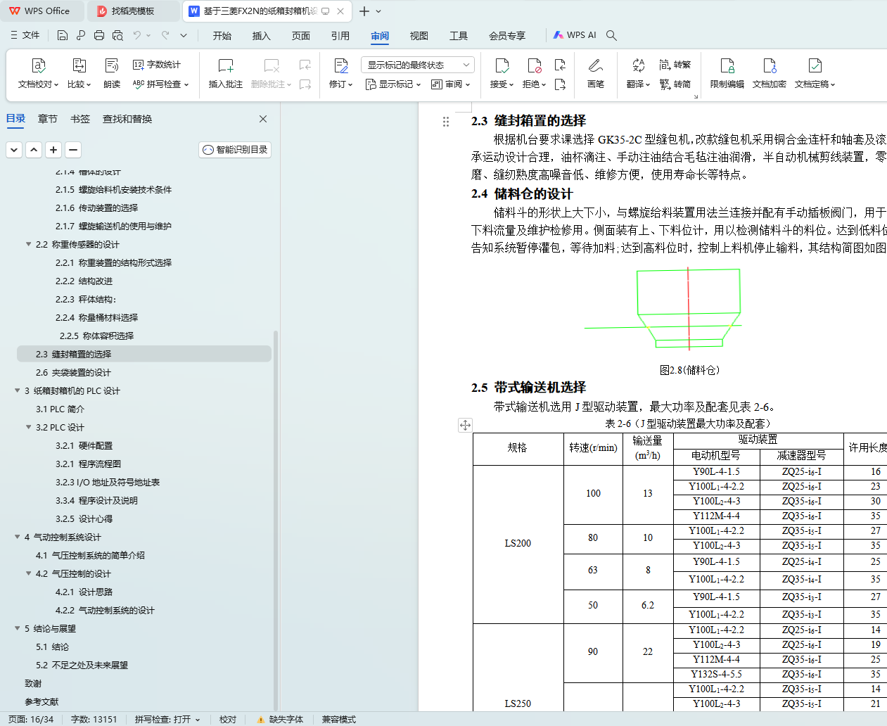Click the 页面: 16/34 page indicator

point(31,719)
